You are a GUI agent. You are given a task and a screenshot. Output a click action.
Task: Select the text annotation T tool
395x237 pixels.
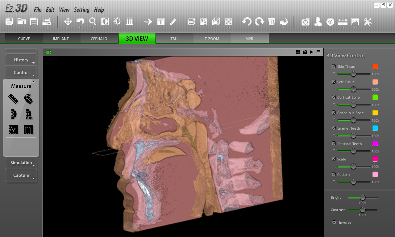tap(160, 22)
